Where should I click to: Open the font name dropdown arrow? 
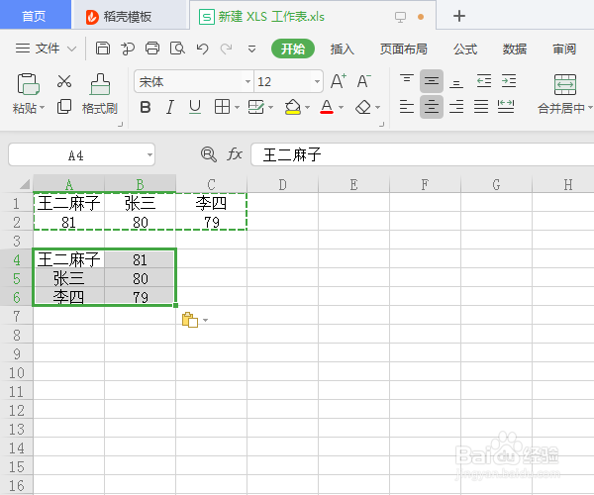click(247, 81)
